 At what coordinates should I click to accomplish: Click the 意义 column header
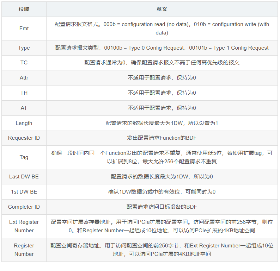tap(162, 9)
